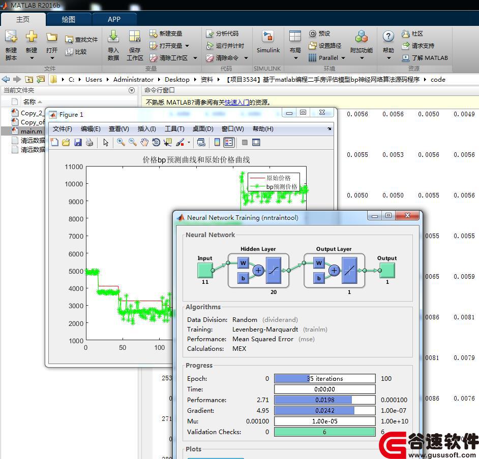Click the Link Plot icon in Figure 1
The image size is (479, 459).
(x=201, y=143)
